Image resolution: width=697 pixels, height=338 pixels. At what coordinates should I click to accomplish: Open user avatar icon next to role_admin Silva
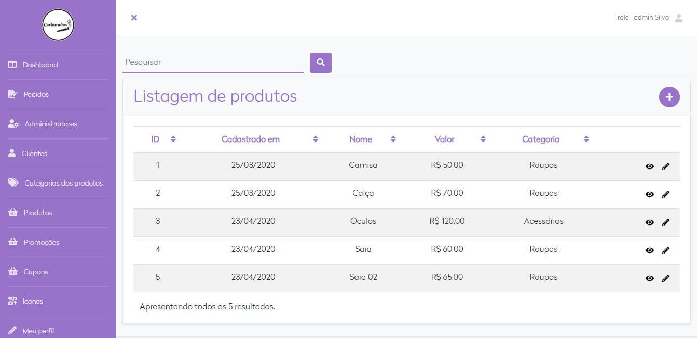point(678,18)
